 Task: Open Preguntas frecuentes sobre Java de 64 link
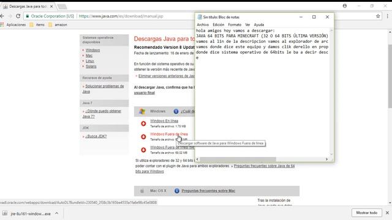click(x=264, y=166)
